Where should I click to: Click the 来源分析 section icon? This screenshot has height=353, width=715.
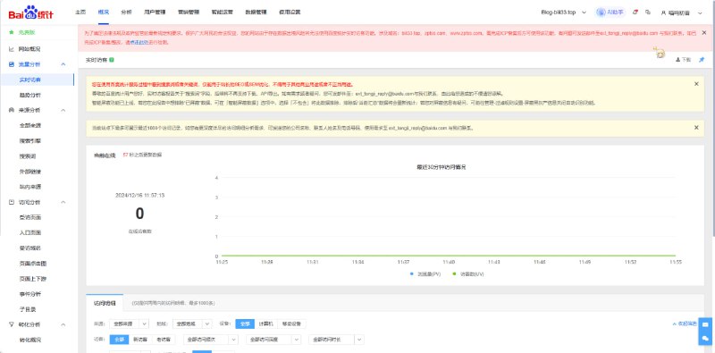(x=12, y=110)
